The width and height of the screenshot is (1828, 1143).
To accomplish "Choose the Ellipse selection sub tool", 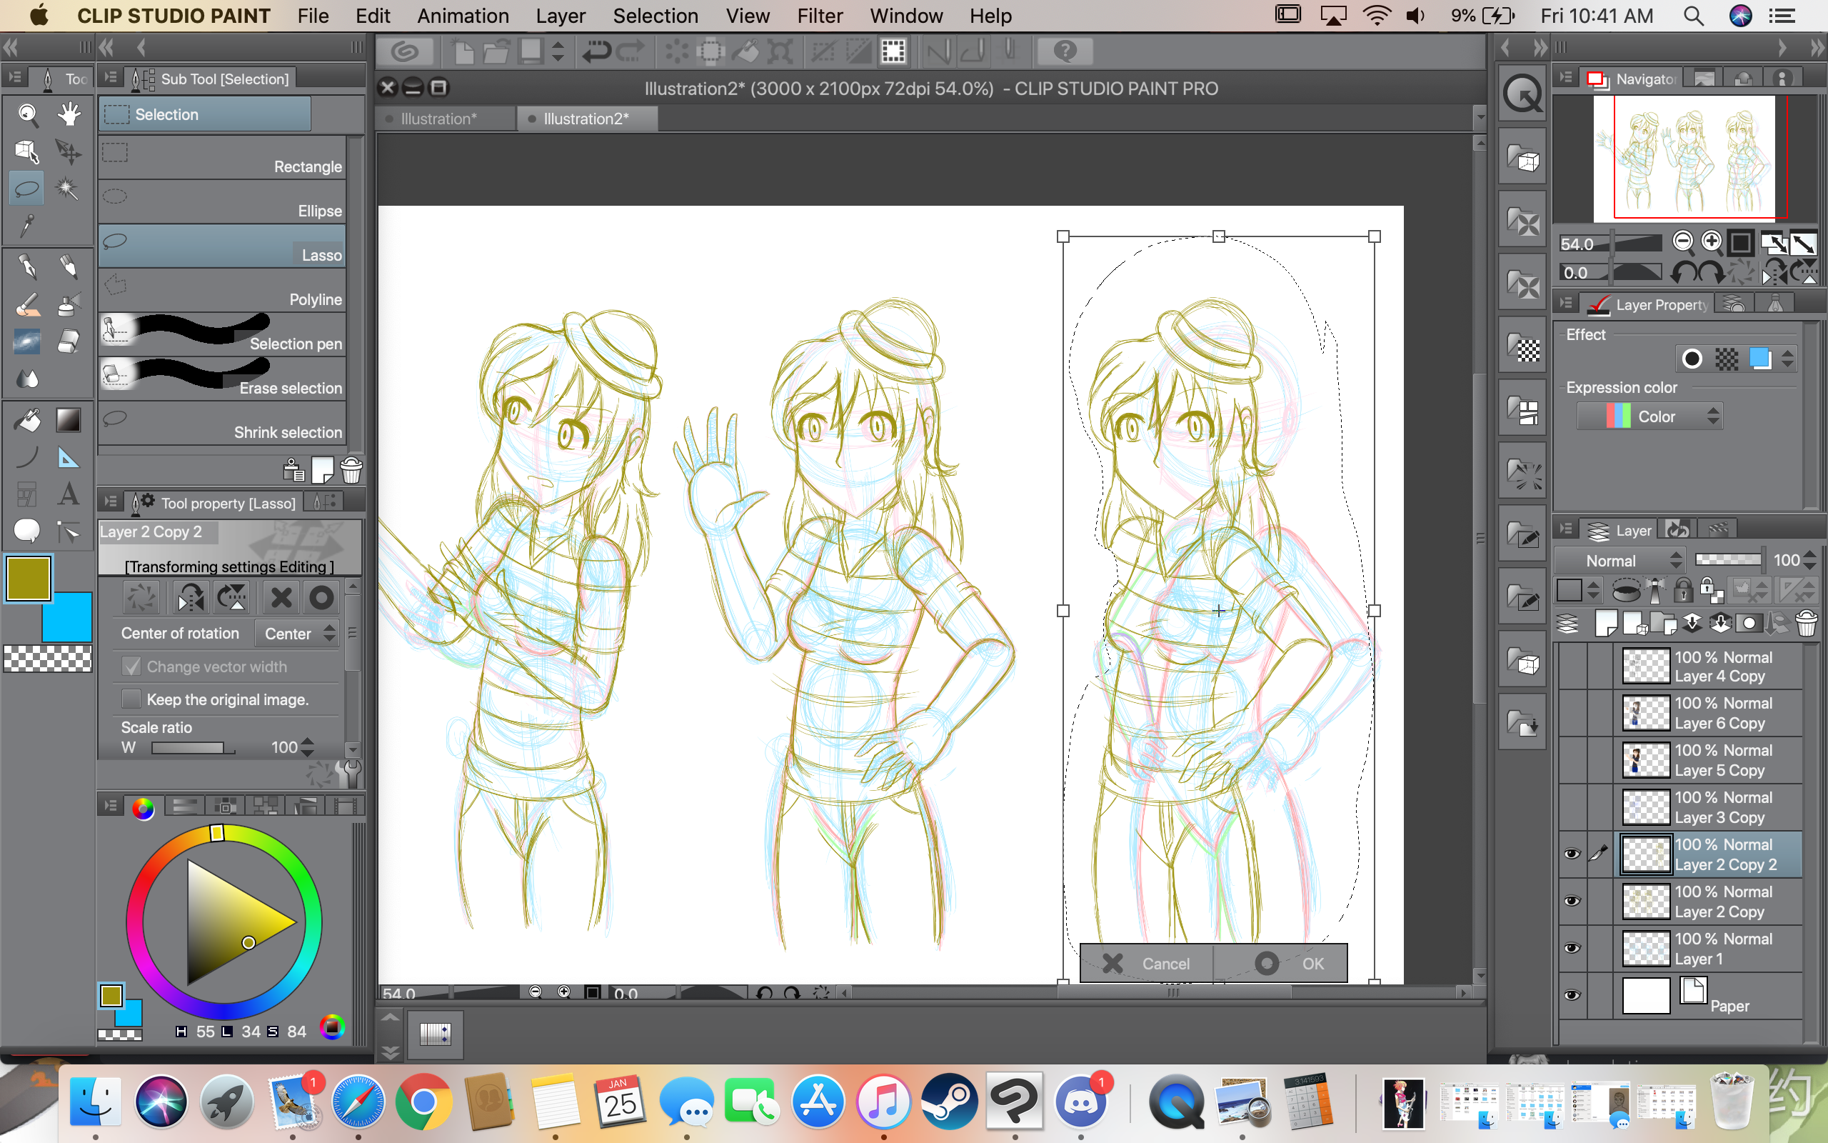I will [x=222, y=201].
